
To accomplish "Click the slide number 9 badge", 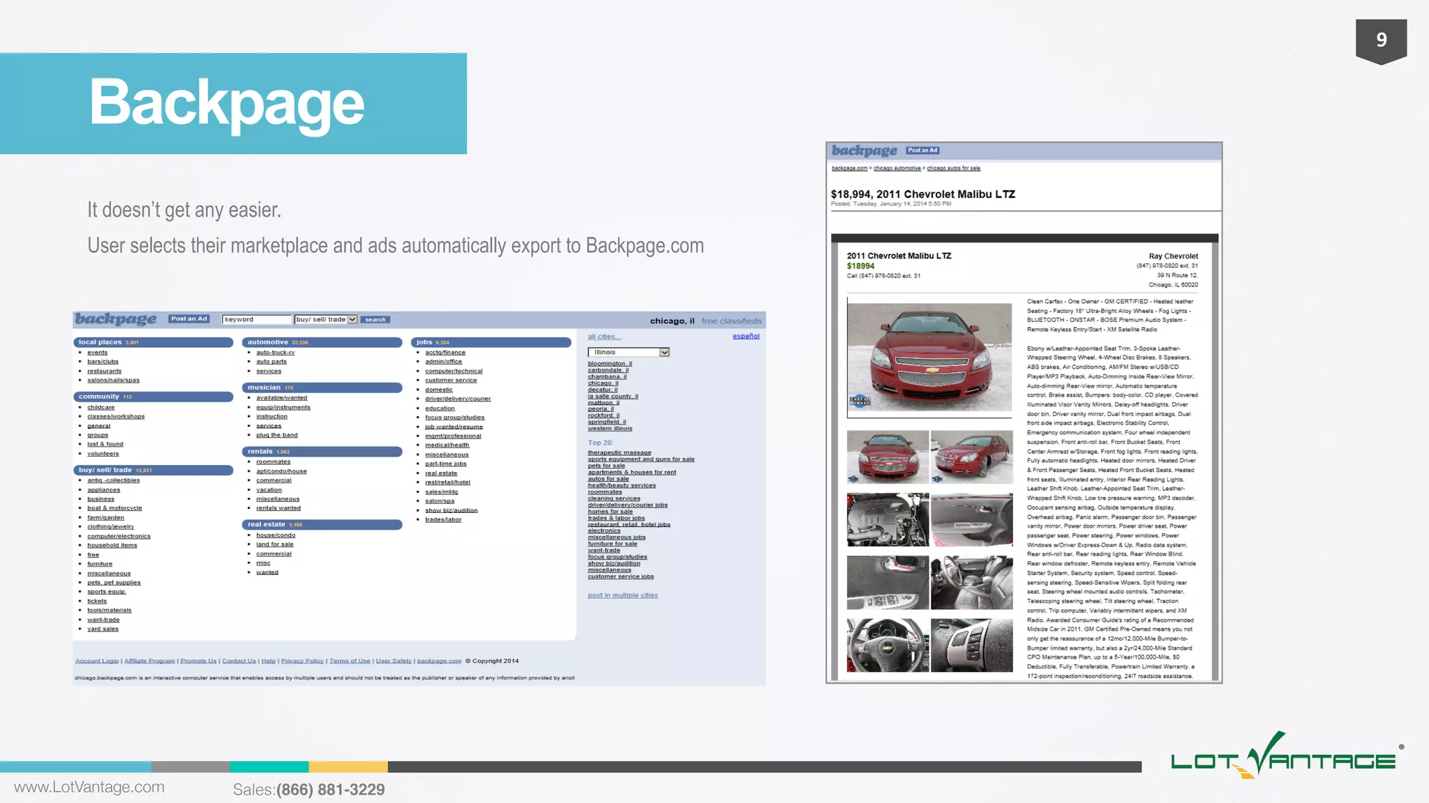I will pos(1381,40).
